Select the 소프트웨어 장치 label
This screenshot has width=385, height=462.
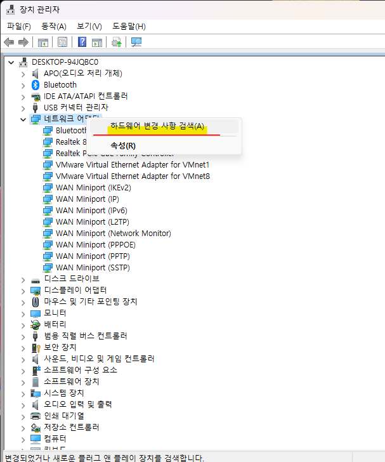pyautogui.click(x=72, y=382)
